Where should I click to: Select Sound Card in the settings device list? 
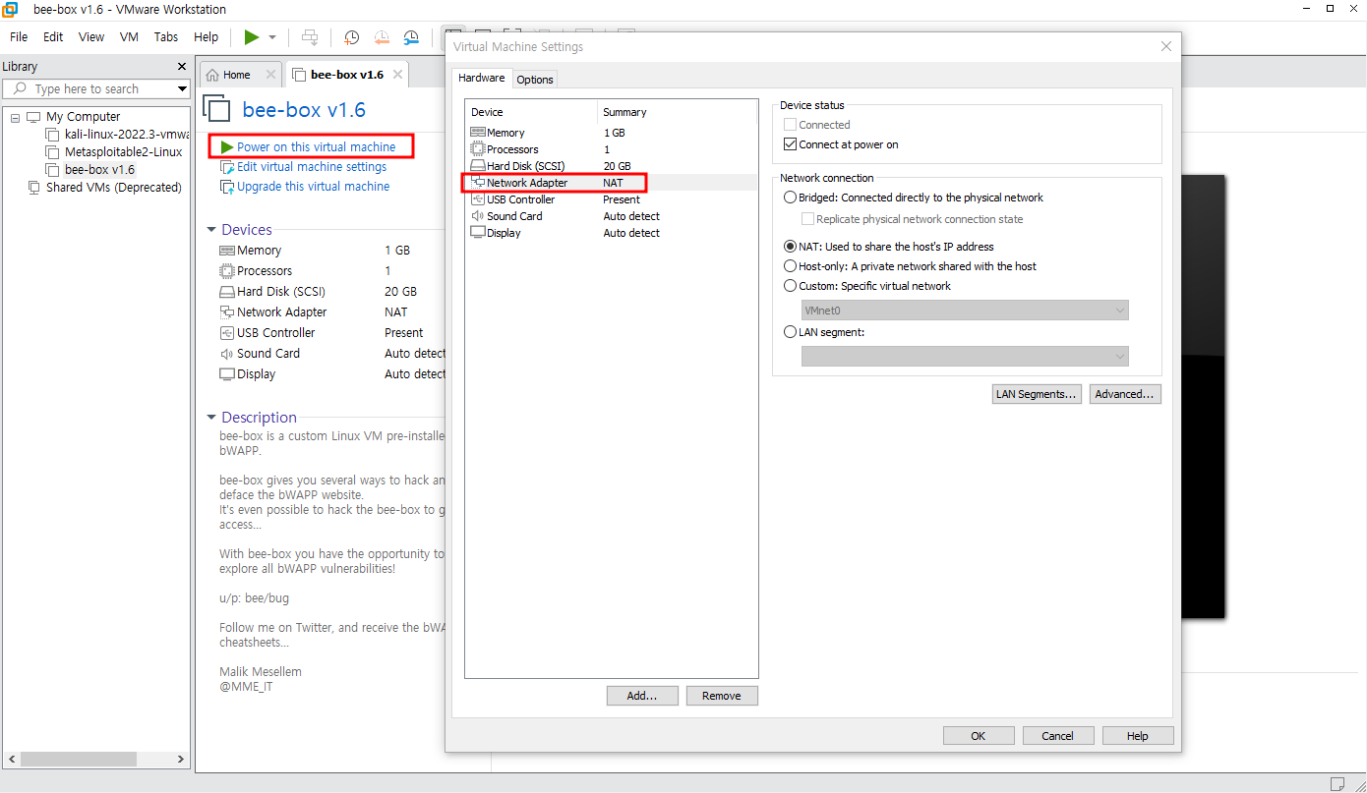pos(611,216)
